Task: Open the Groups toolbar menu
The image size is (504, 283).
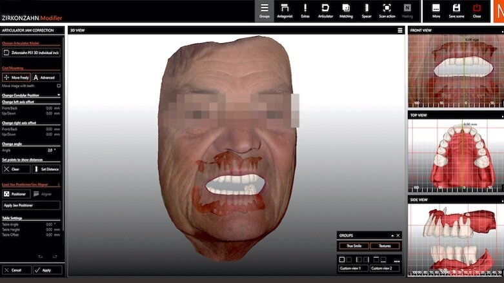Action: (264, 10)
